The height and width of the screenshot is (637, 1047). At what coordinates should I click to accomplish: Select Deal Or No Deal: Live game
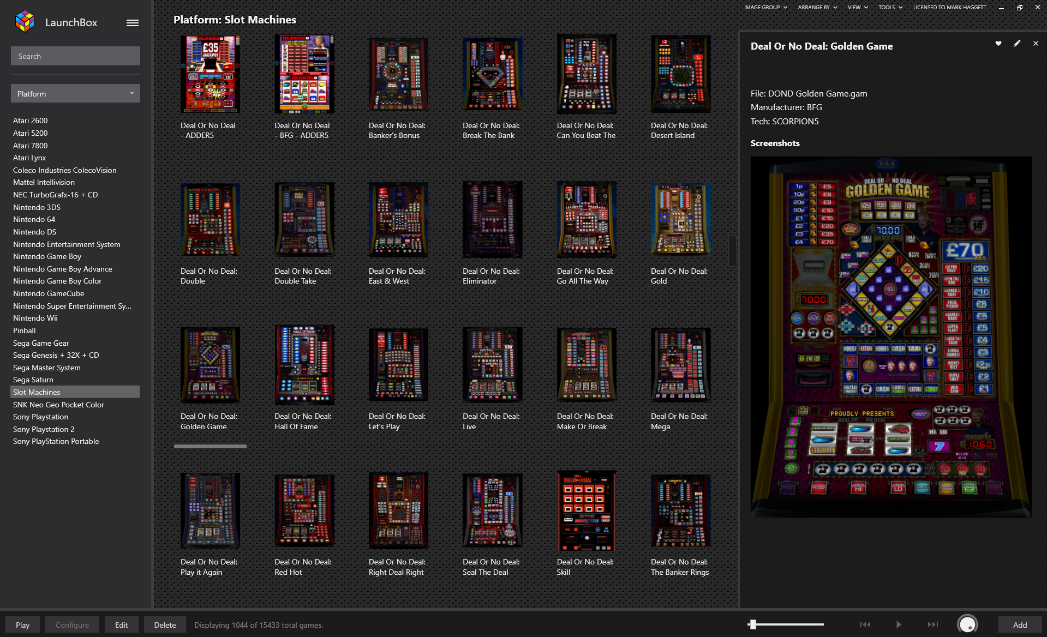click(492, 365)
